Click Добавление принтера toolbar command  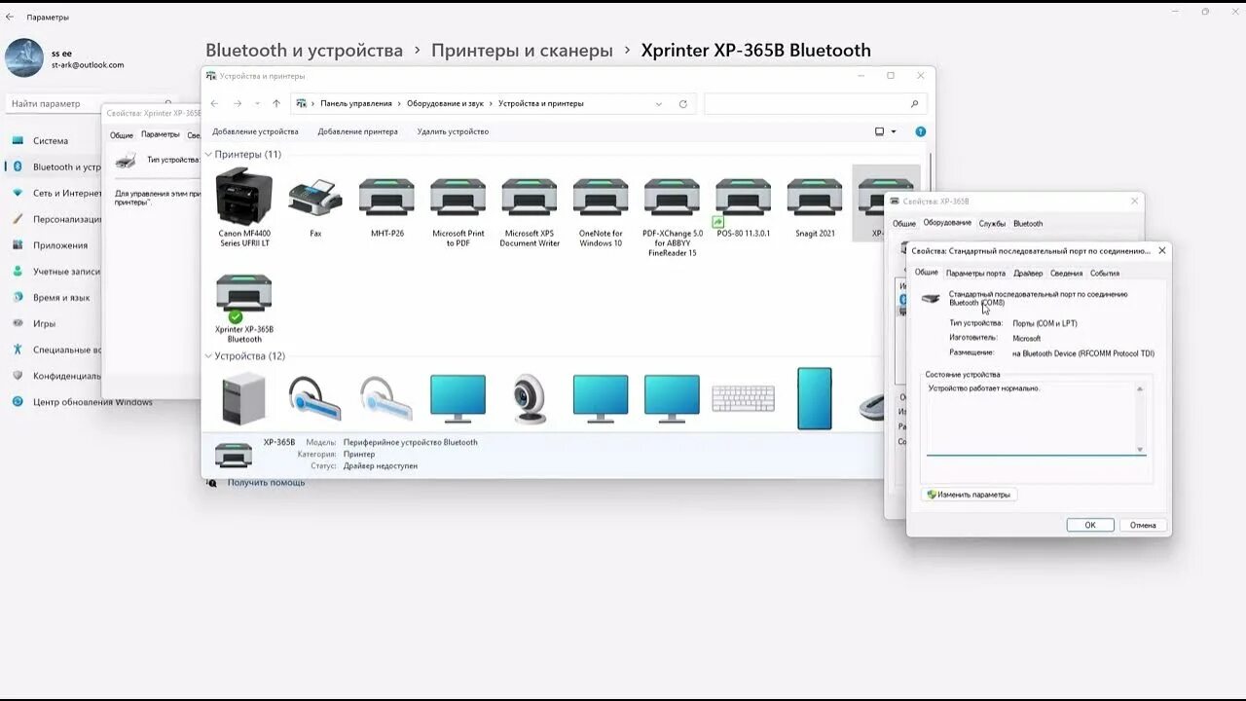357,131
